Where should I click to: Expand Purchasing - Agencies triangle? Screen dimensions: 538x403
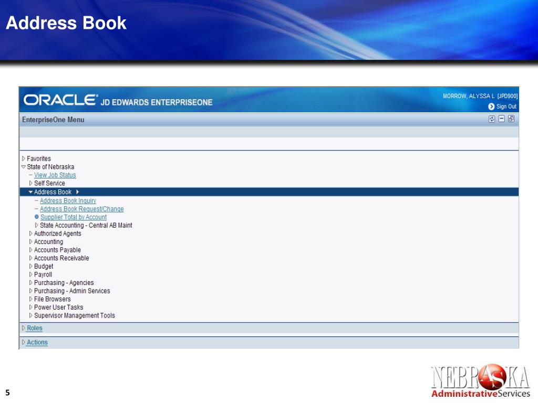click(30, 283)
